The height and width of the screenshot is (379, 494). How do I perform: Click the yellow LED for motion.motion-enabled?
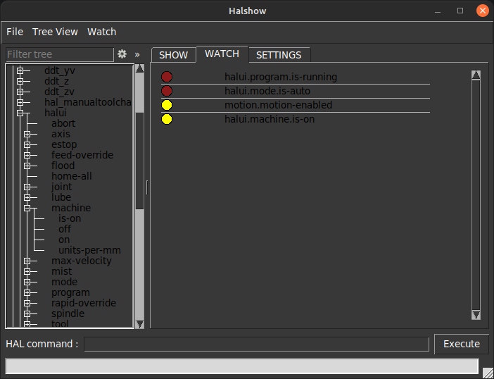tap(167, 105)
